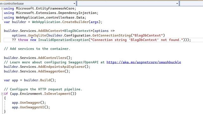Click the 'args' parameter
Viewport: 203px width, 114px height.
[95, 22]
